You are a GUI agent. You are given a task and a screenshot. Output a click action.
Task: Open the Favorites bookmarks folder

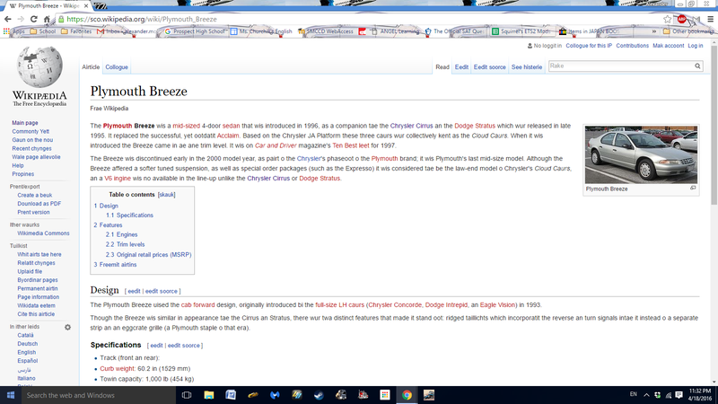point(76,31)
